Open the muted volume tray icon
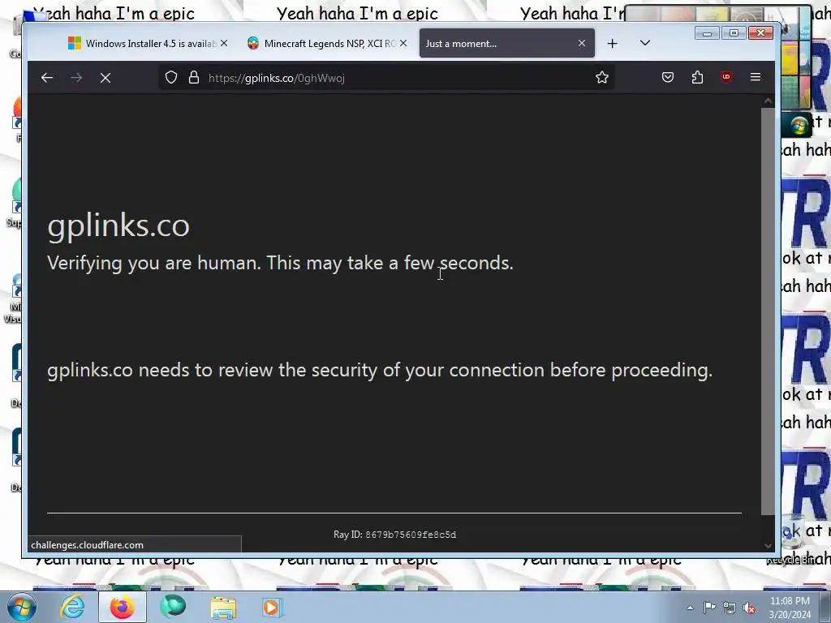Image resolution: width=831 pixels, height=623 pixels. pos(749,608)
